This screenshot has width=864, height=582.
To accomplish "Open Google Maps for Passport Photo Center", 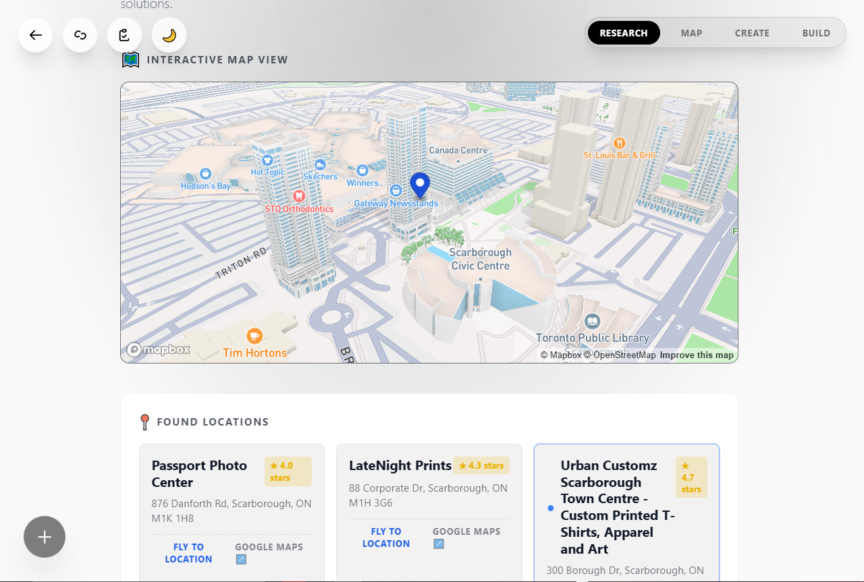I will 269,547.
